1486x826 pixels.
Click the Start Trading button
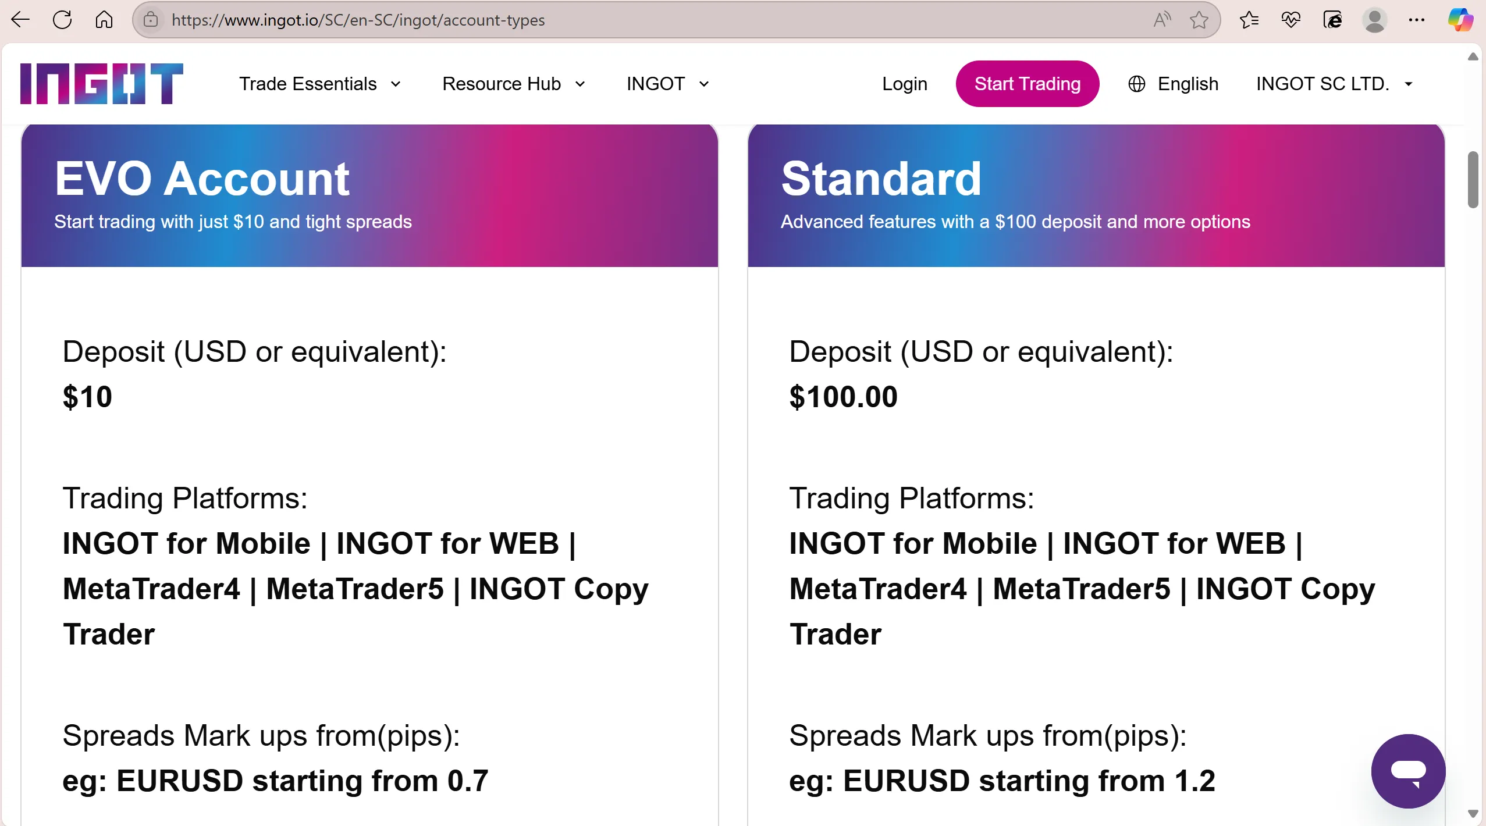coord(1027,84)
